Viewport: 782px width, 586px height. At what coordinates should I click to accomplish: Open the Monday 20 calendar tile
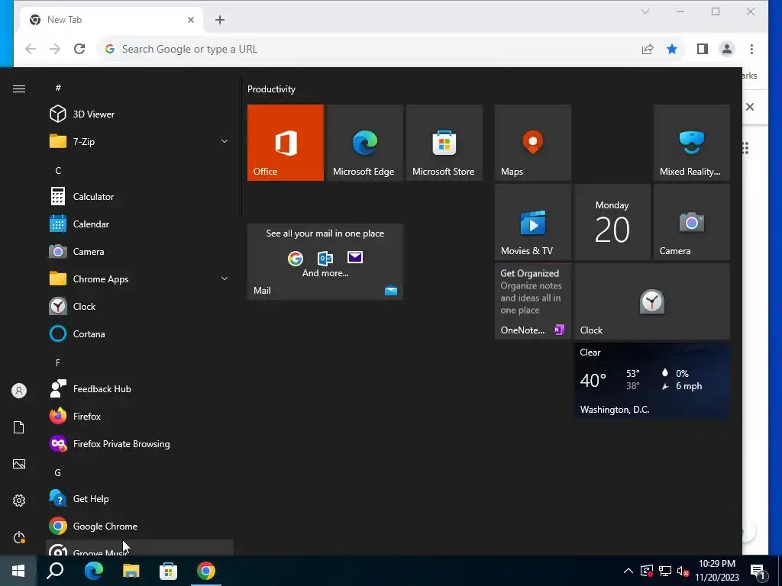pos(612,222)
